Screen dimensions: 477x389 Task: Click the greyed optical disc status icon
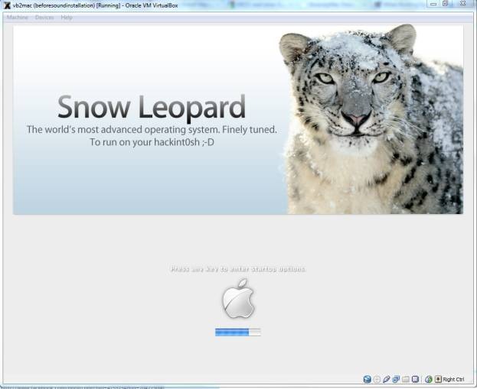[x=377, y=379]
